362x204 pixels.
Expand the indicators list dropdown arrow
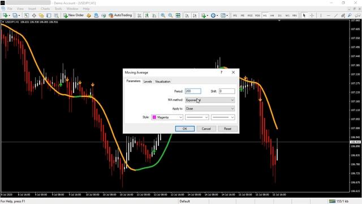(208, 15)
